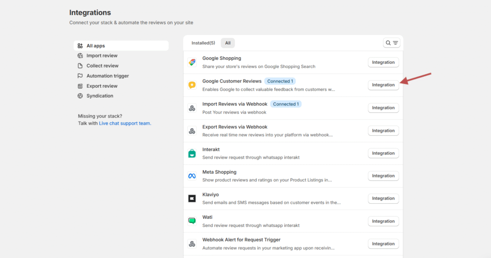This screenshot has width=491, height=258.
Task: Click the Import Reviews via Webhook icon
Action: (x=192, y=108)
